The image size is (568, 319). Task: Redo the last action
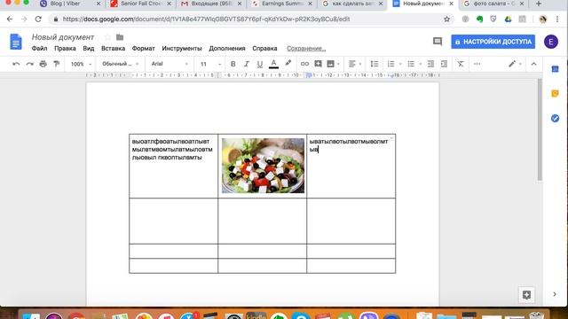(x=29, y=64)
